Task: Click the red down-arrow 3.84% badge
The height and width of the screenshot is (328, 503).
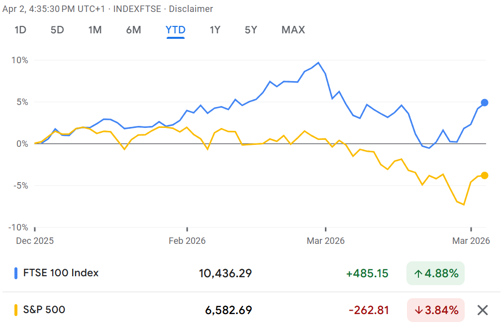Action: coord(435,310)
